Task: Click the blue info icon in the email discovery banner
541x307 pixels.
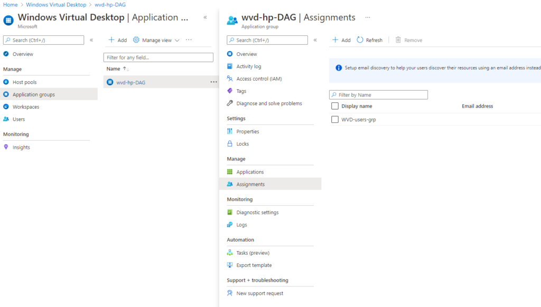Action: [339, 68]
